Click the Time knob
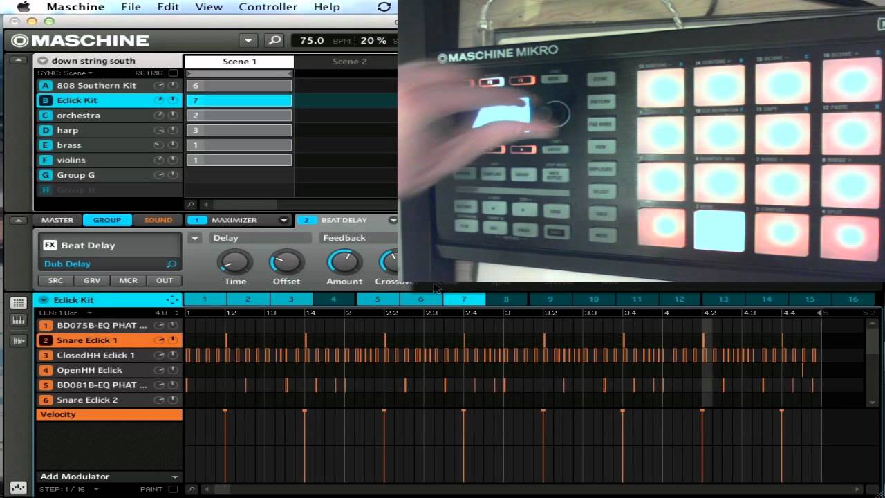The image size is (885, 498). click(235, 261)
